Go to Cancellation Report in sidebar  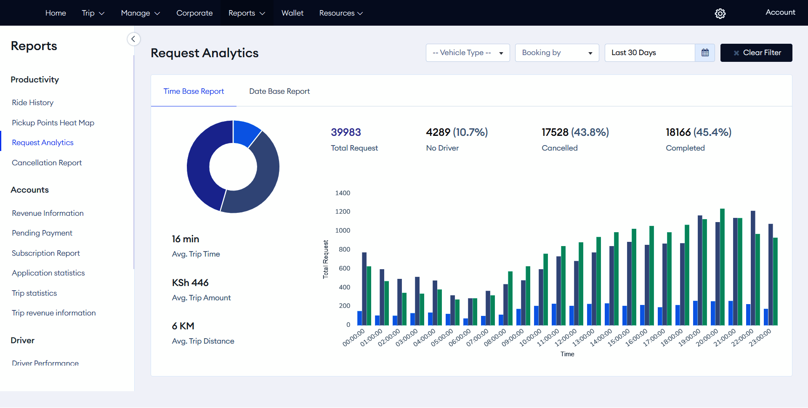click(47, 163)
